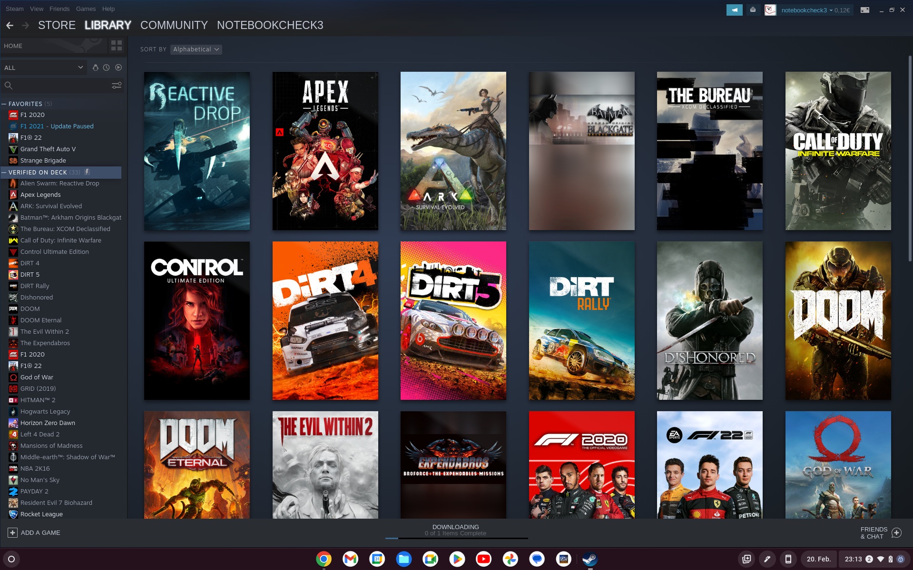
Task: Open the Sort By Alphabetical dropdown
Action: (x=196, y=49)
